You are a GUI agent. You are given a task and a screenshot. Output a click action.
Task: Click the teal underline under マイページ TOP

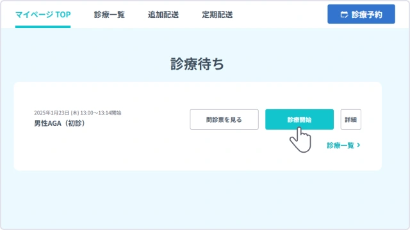[x=43, y=27]
